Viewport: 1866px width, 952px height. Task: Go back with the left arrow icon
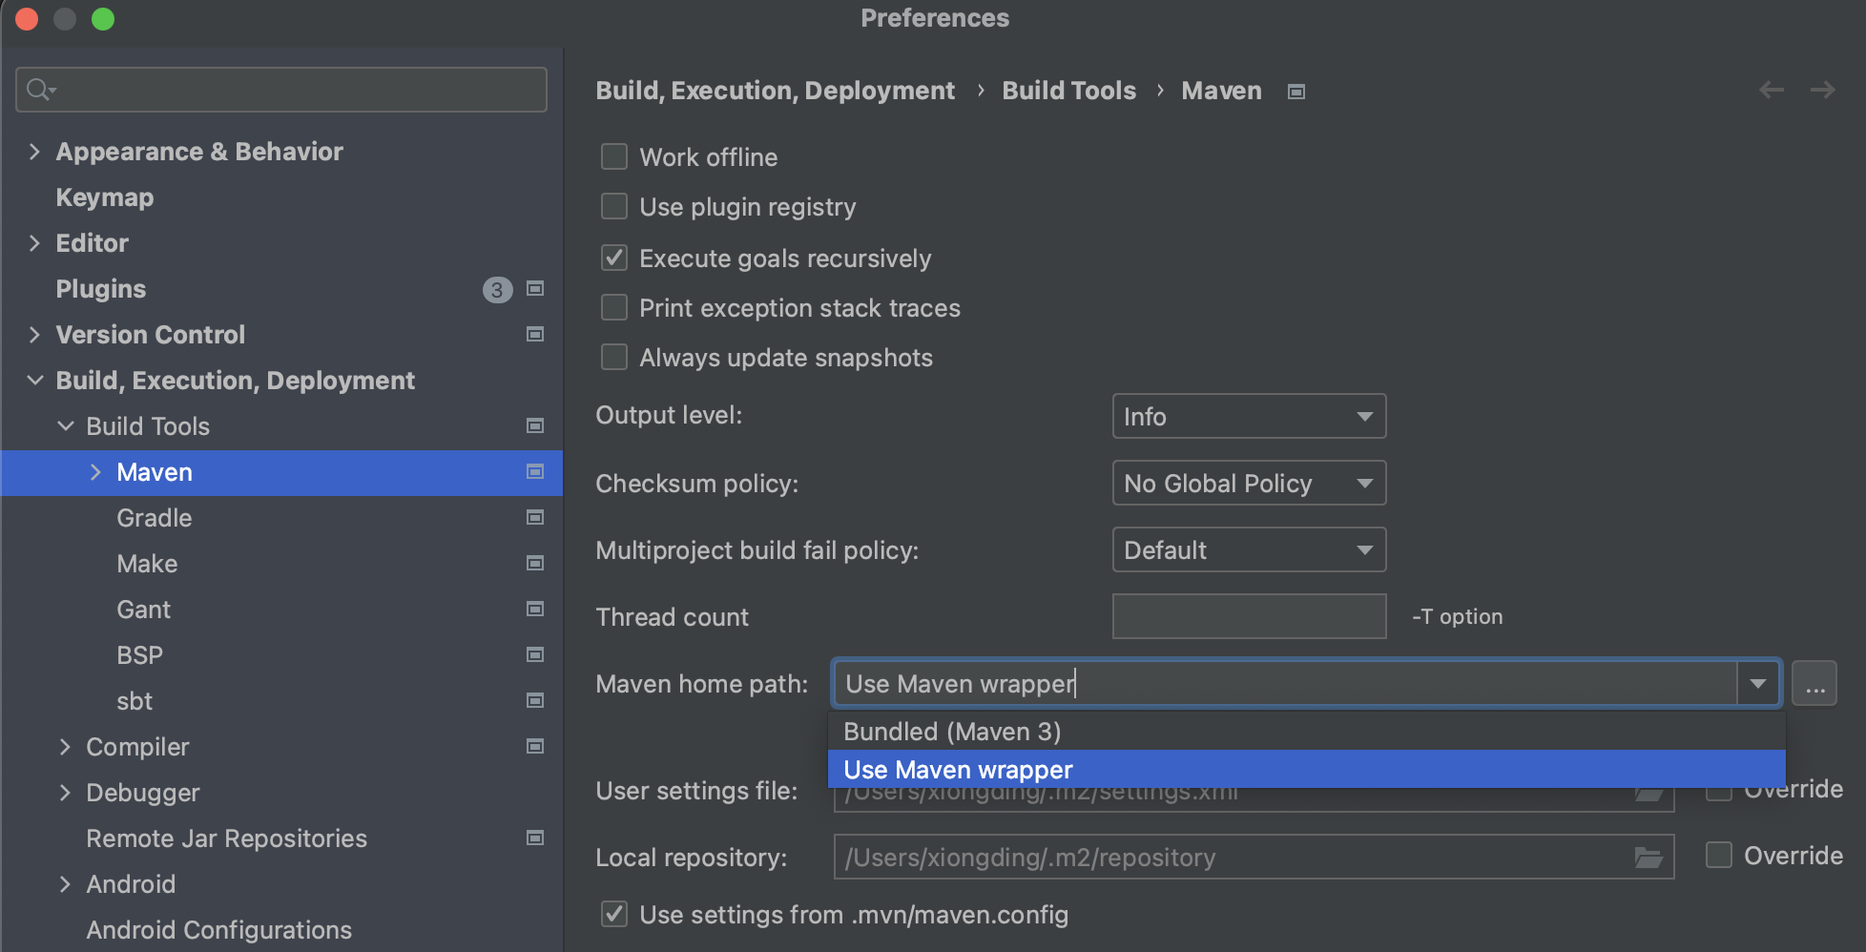coord(1772,90)
